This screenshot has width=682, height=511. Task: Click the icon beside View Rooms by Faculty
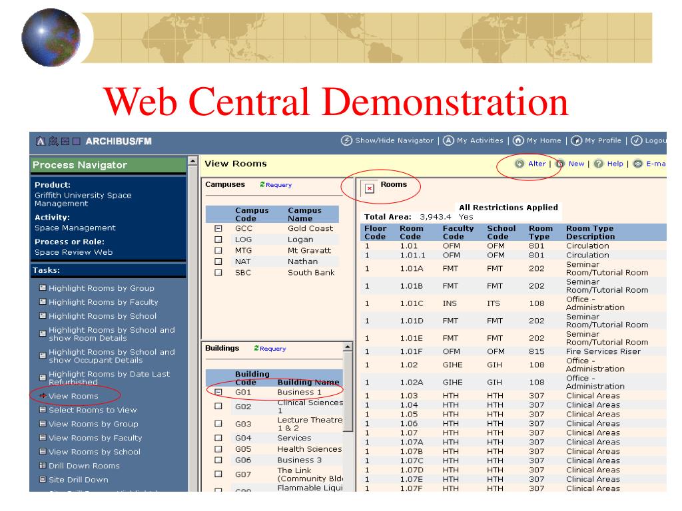point(43,438)
